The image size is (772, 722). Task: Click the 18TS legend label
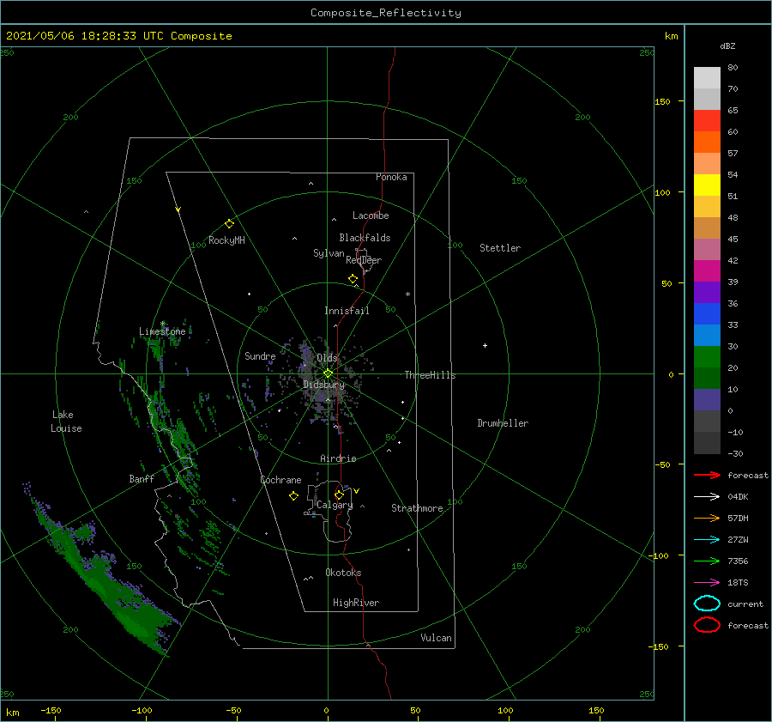(x=738, y=583)
